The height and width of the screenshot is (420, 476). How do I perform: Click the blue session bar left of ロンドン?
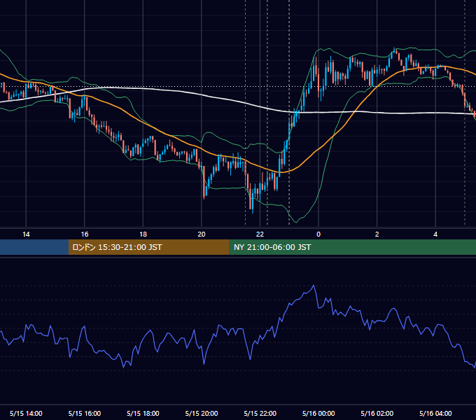tap(34, 247)
